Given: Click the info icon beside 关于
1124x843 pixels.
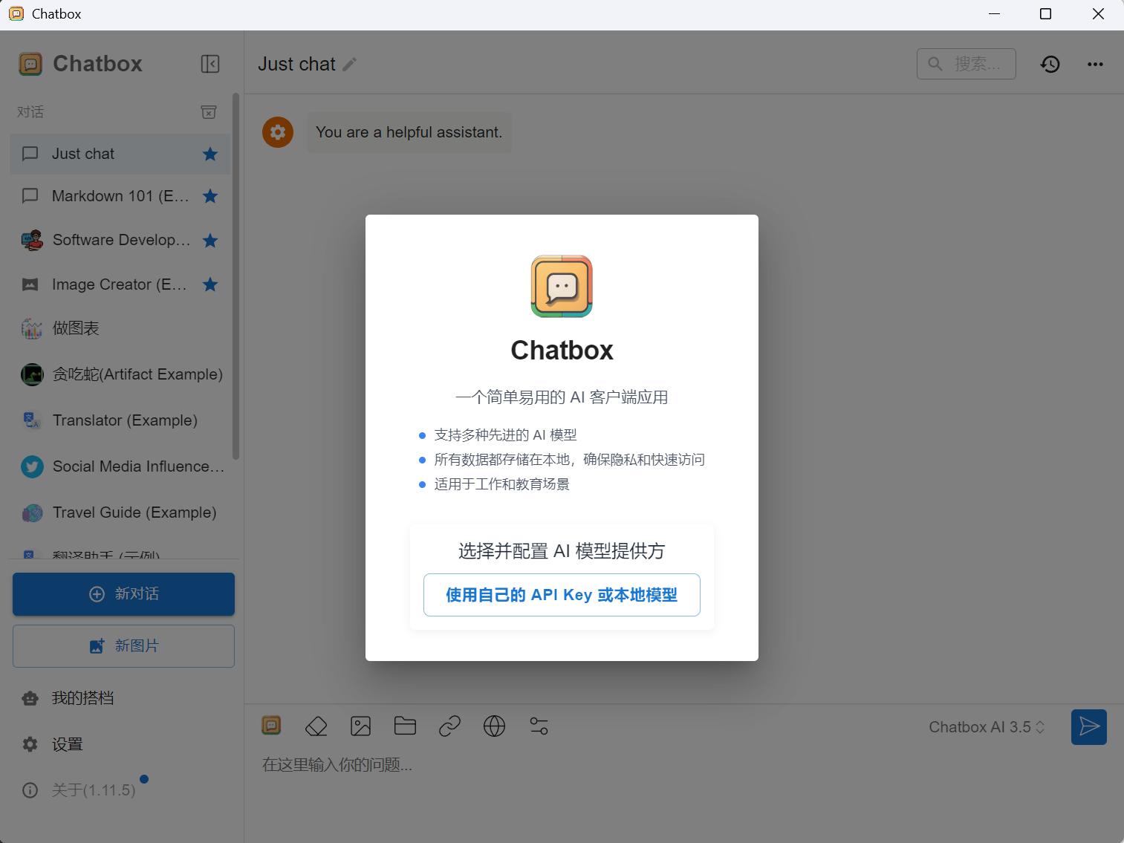Looking at the screenshot, I should pos(30,790).
